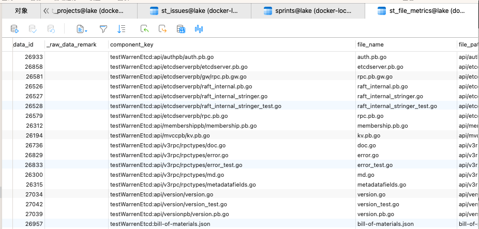Click the greyed Rollback transaction icon
The height and width of the screenshot is (229, 479).
(51, 29)
